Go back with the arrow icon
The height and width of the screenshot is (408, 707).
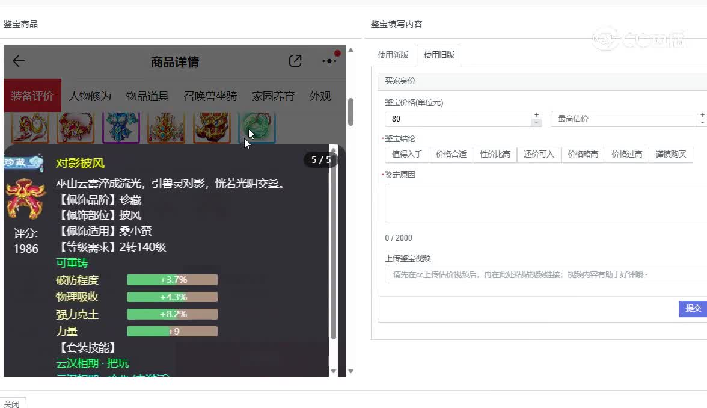(x=19, y=61)
